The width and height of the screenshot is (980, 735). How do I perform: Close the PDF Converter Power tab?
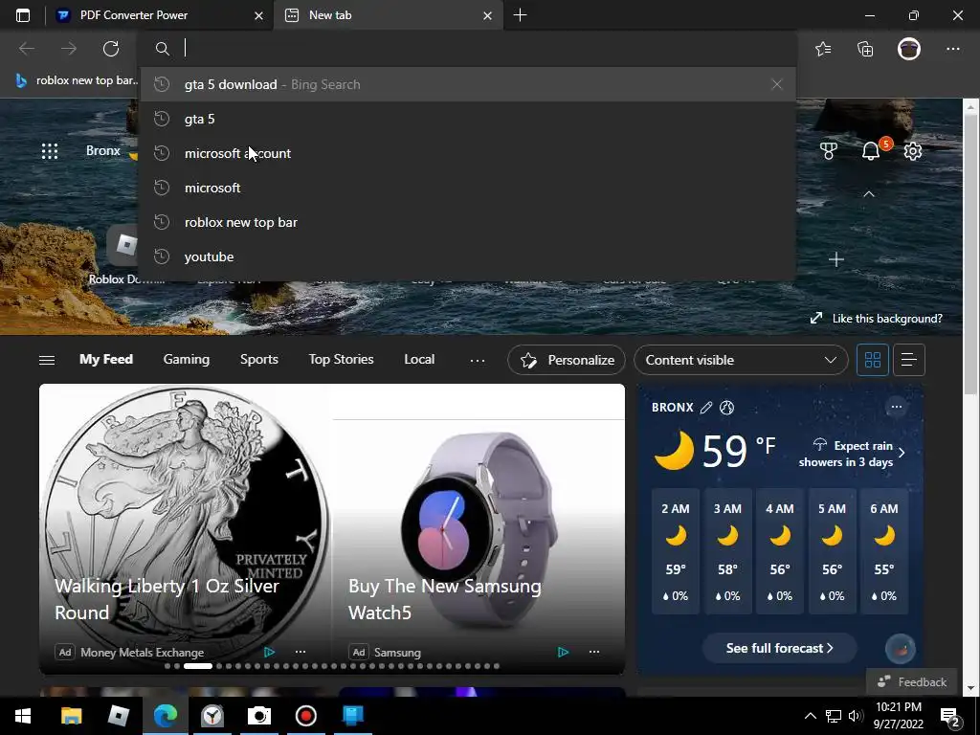258,15
